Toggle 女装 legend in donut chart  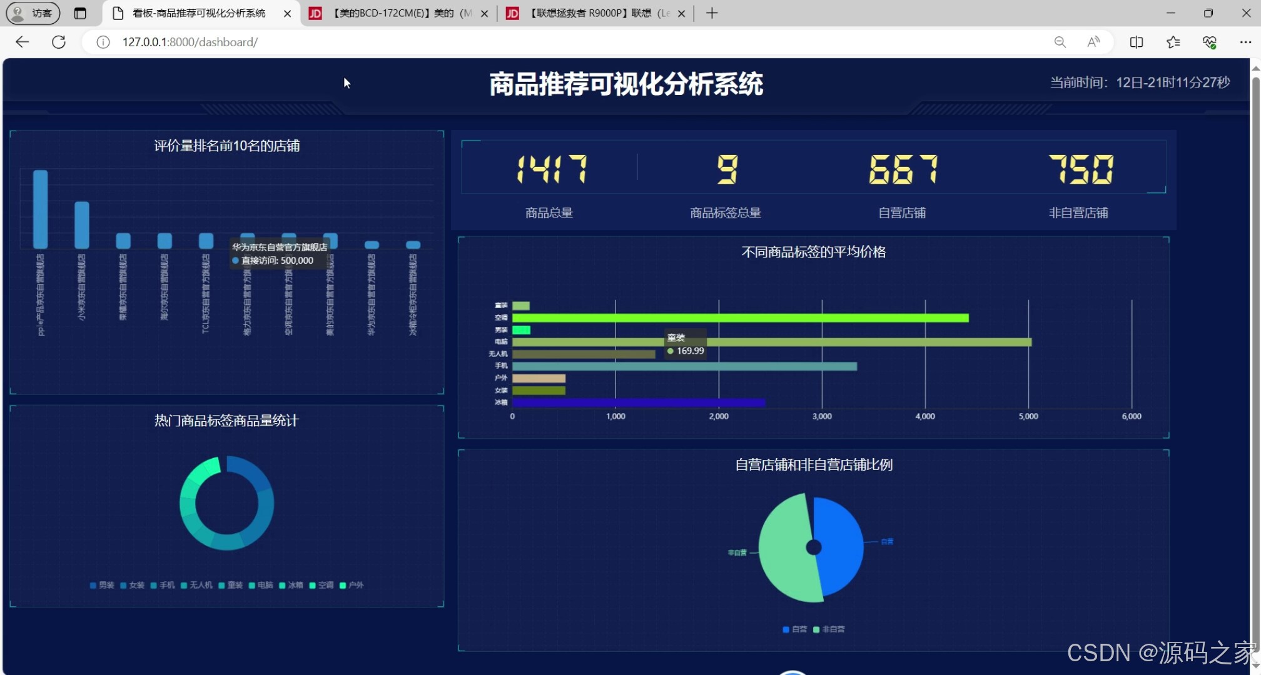132,585
